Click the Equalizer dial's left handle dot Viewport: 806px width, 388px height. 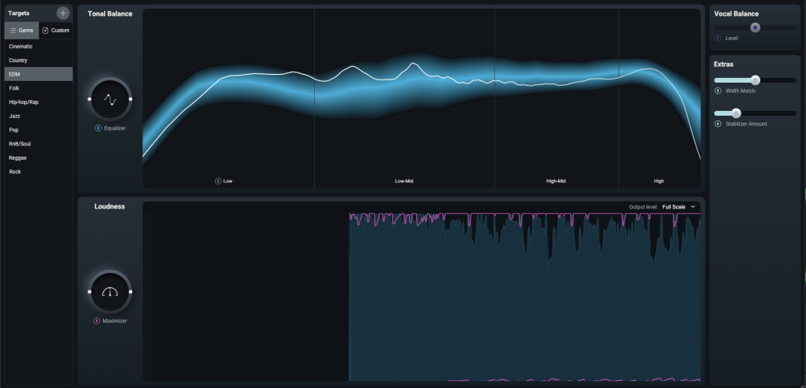point(90,99)
